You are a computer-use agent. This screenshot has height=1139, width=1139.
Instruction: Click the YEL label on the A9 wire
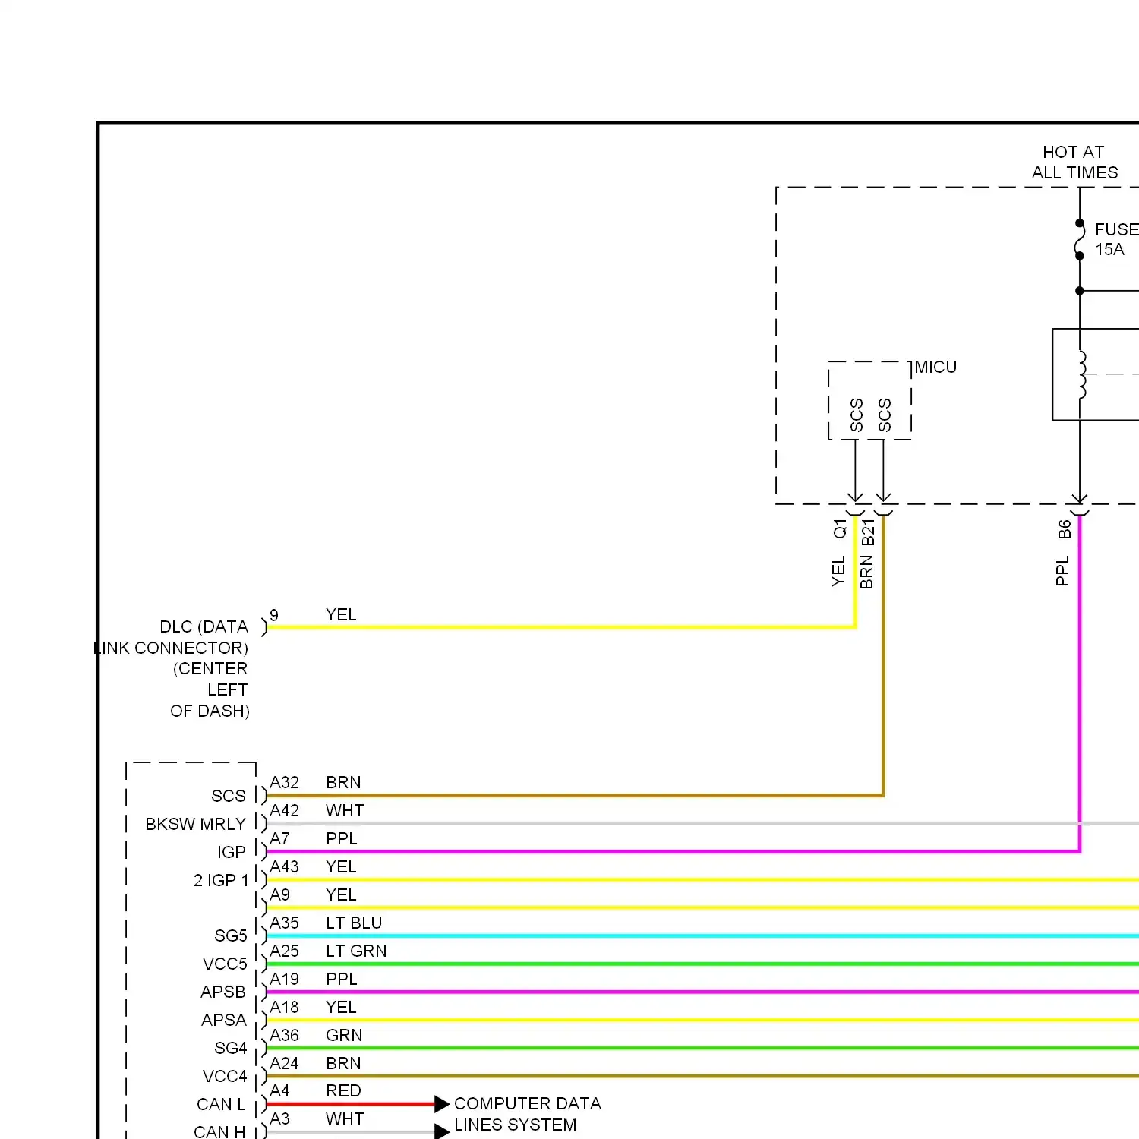coord(341,895)
